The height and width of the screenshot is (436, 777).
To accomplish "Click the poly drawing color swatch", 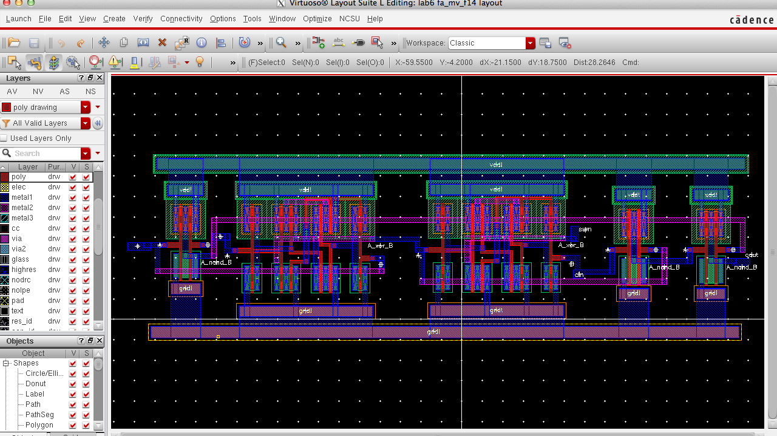I will 6,107.
